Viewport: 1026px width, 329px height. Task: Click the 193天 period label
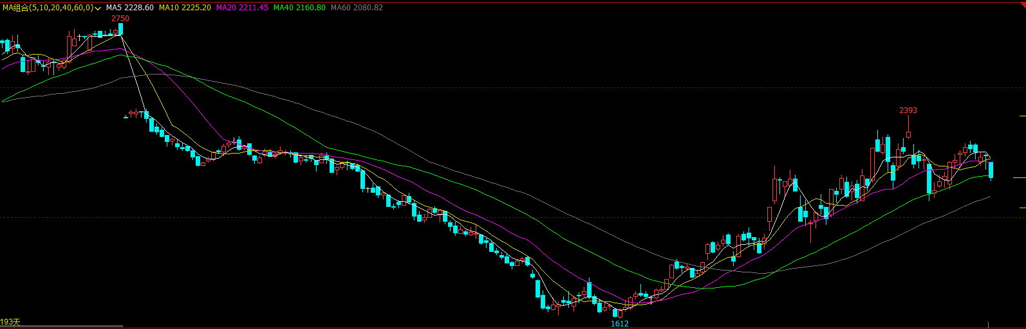[x=10, y=322]
